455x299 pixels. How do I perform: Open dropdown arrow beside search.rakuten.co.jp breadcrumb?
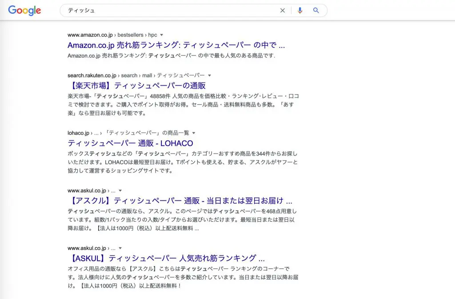pos(210,75)
